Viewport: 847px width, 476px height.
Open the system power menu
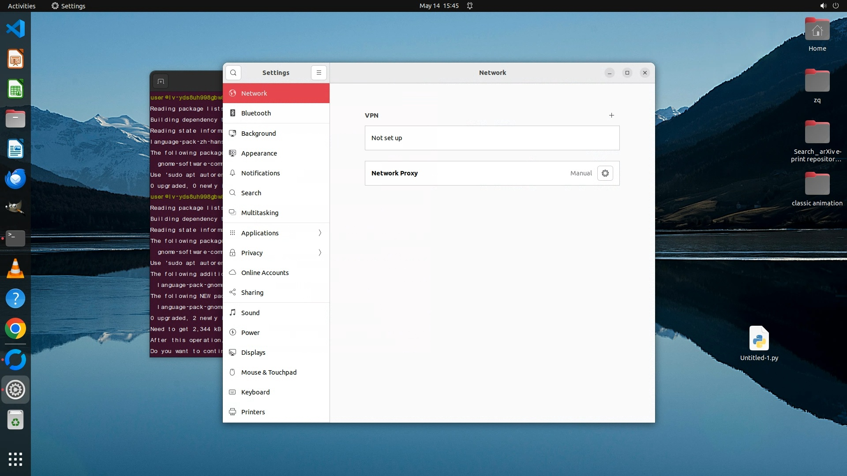[836, 6]
